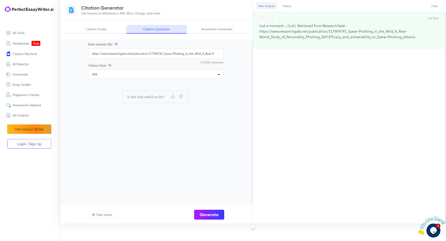Click the Just Now timestamp
This screenshot has height=241, width=446.
pos(433,18)
